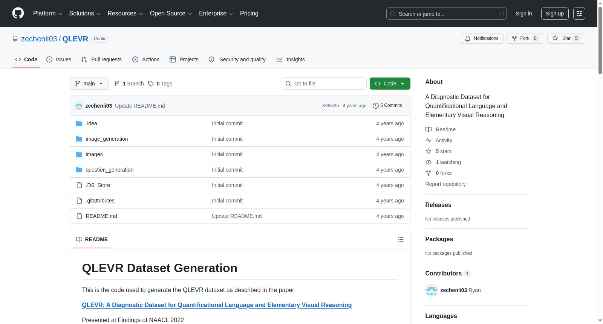Open commit hash e336c3b
This screenshot has height=324, width=603.
pyautogui.click(x=330, y=106)
